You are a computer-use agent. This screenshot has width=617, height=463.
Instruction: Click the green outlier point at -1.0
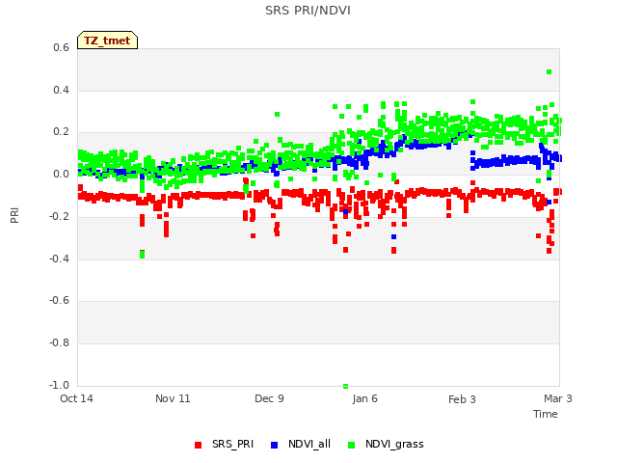coord(345,386)
